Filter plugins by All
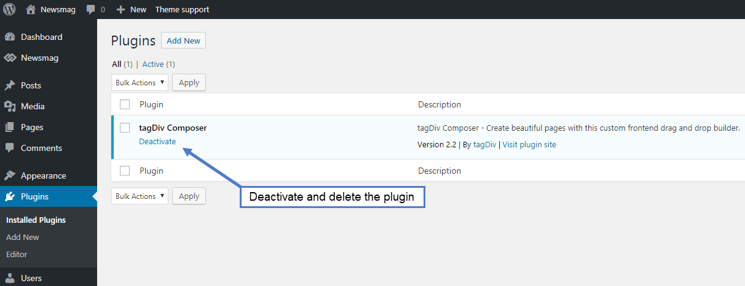 pos(116,64)
